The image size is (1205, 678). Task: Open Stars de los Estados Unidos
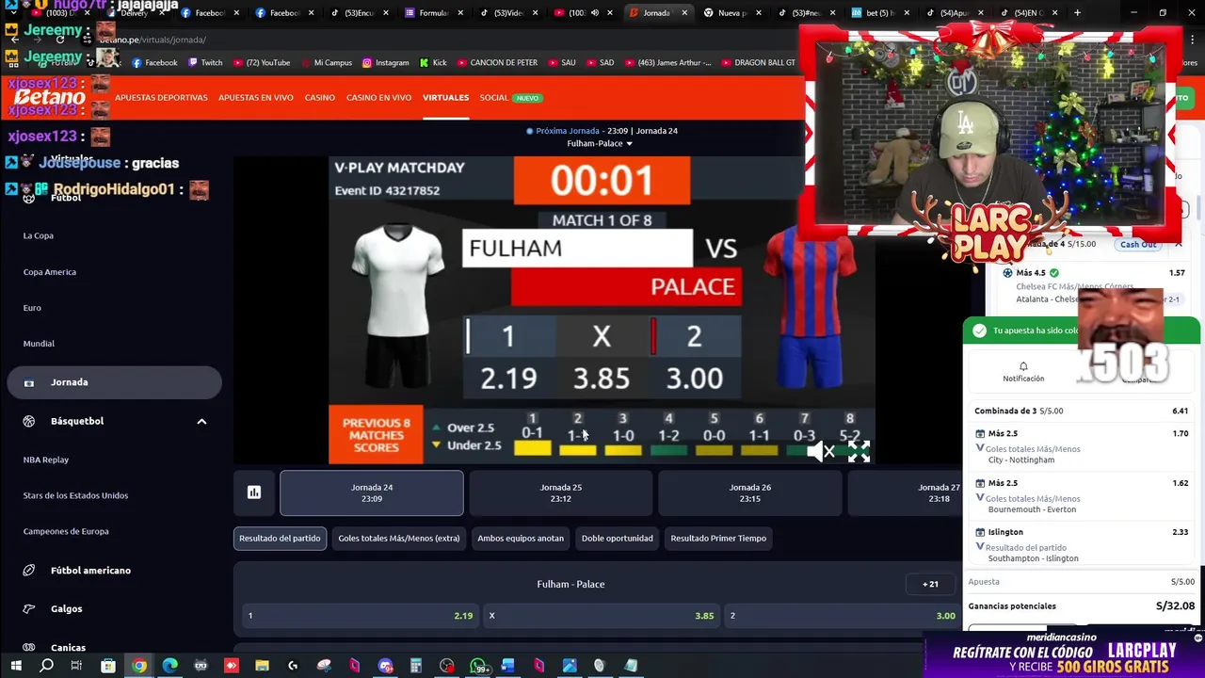75,495
